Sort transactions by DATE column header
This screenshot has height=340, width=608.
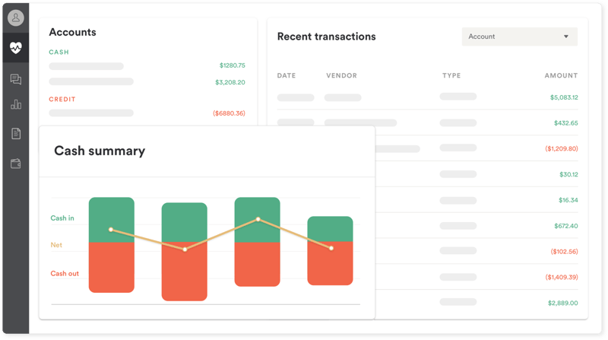[x=287, y=76]
